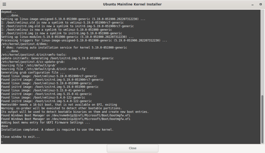Click the terminal cursor on last line
Image resolution: width=265 pixels, height=153 pixels.
point(2,142)
